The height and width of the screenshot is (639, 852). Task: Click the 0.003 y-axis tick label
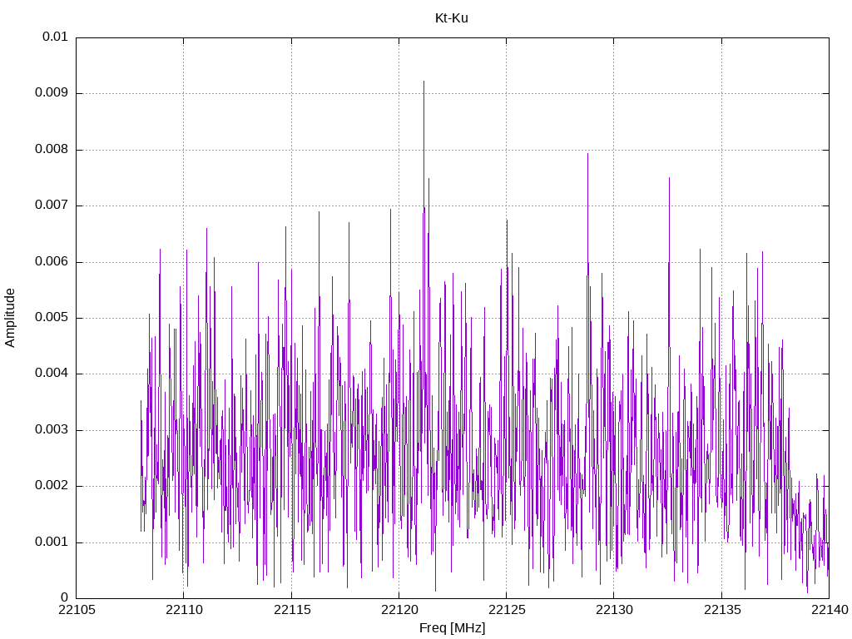click(52, 430)
